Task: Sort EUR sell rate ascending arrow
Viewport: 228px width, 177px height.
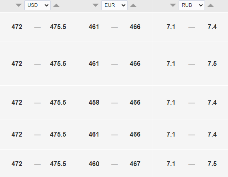Action: click(x=133, y=5)
